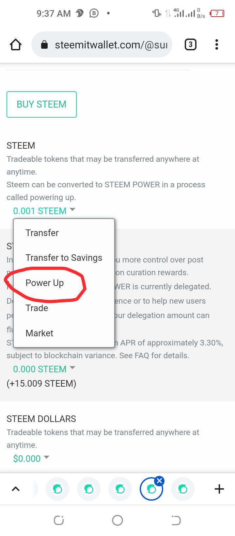This screenshot has width=235, height=536.
Task: Tap the padlock icon in address bar
Action: click(44, 45)
